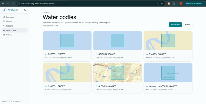The width and height of the screenshot is (206, 104).
Task: Click the Edit list button
Action: point(188,25)
